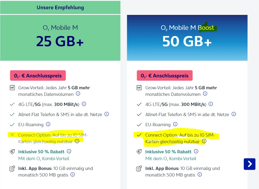Click info icon beside Allnet-Flat in Mobile M Boost
This screenshot has width=259, height=189.
coord(234,114)
